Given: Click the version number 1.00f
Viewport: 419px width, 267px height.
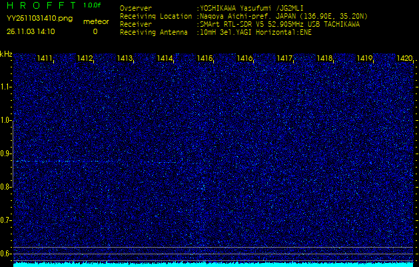Looking at the screenshot, I should coord(93,5).
